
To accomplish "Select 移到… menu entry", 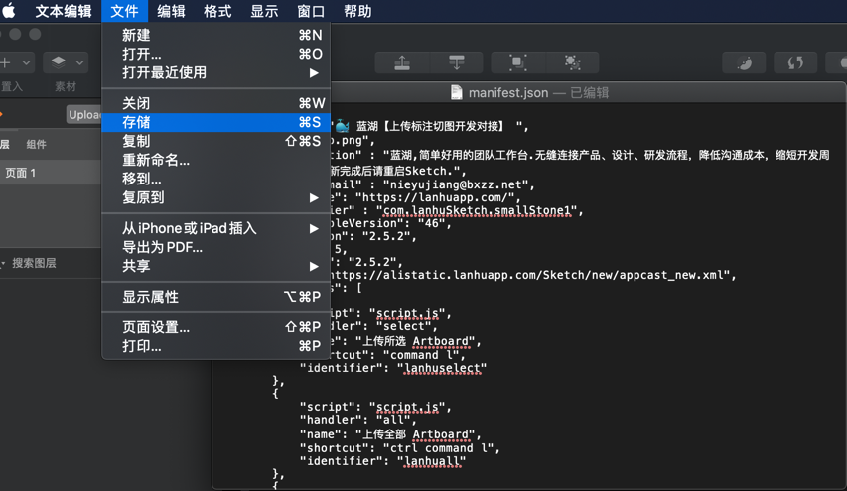I will (215, 179).
